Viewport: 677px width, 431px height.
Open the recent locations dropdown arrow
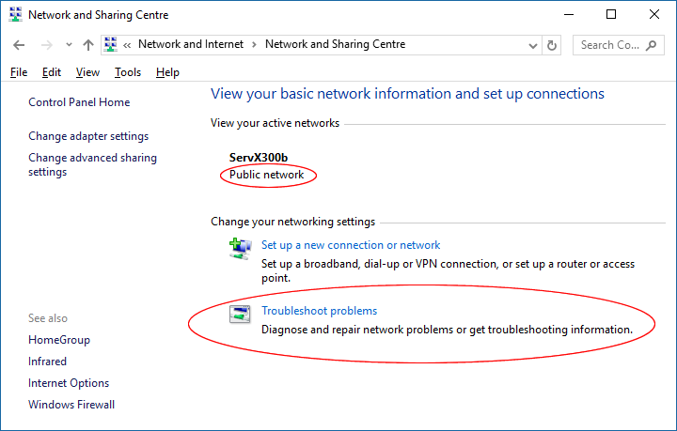(x=68, y=45)
